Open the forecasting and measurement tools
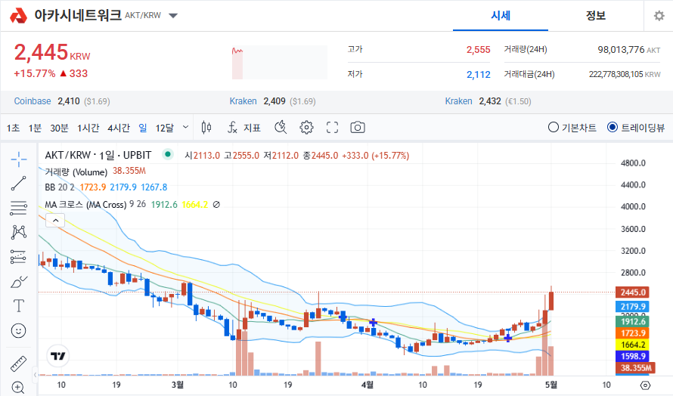The width and height of the screenshot is (673, 396). tap(18, 256)
